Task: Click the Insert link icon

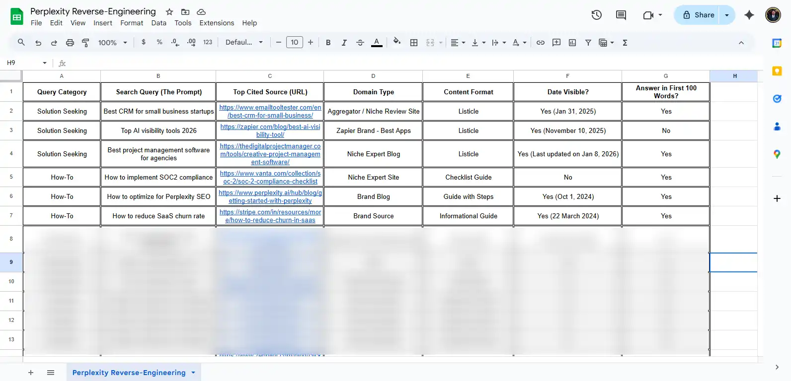Action: tap(541, 43)
